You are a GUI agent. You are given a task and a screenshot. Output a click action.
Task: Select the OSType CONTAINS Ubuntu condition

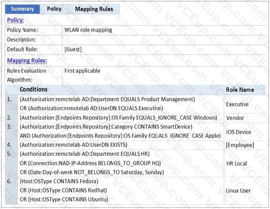64,199
